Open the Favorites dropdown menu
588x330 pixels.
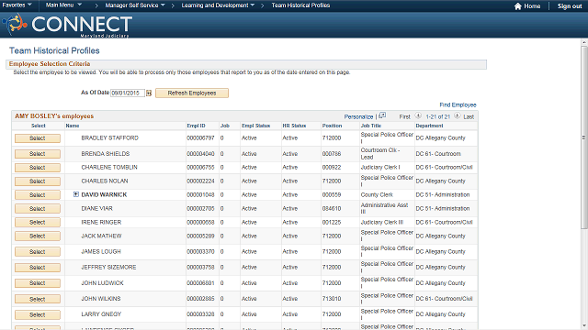[x=17, y=5]
